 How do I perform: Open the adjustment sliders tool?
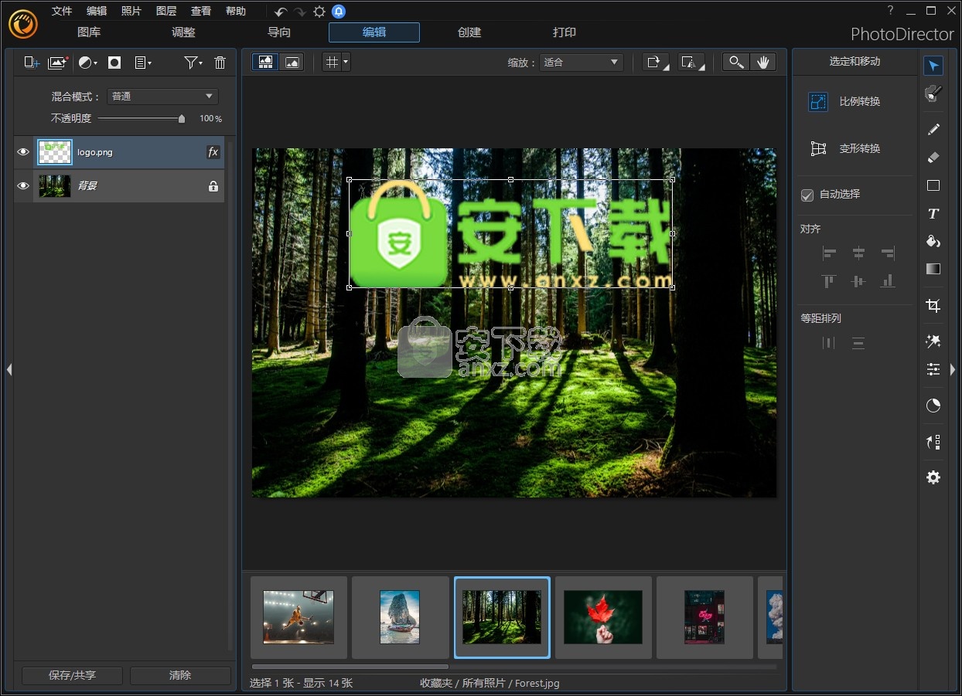point(933,369)
